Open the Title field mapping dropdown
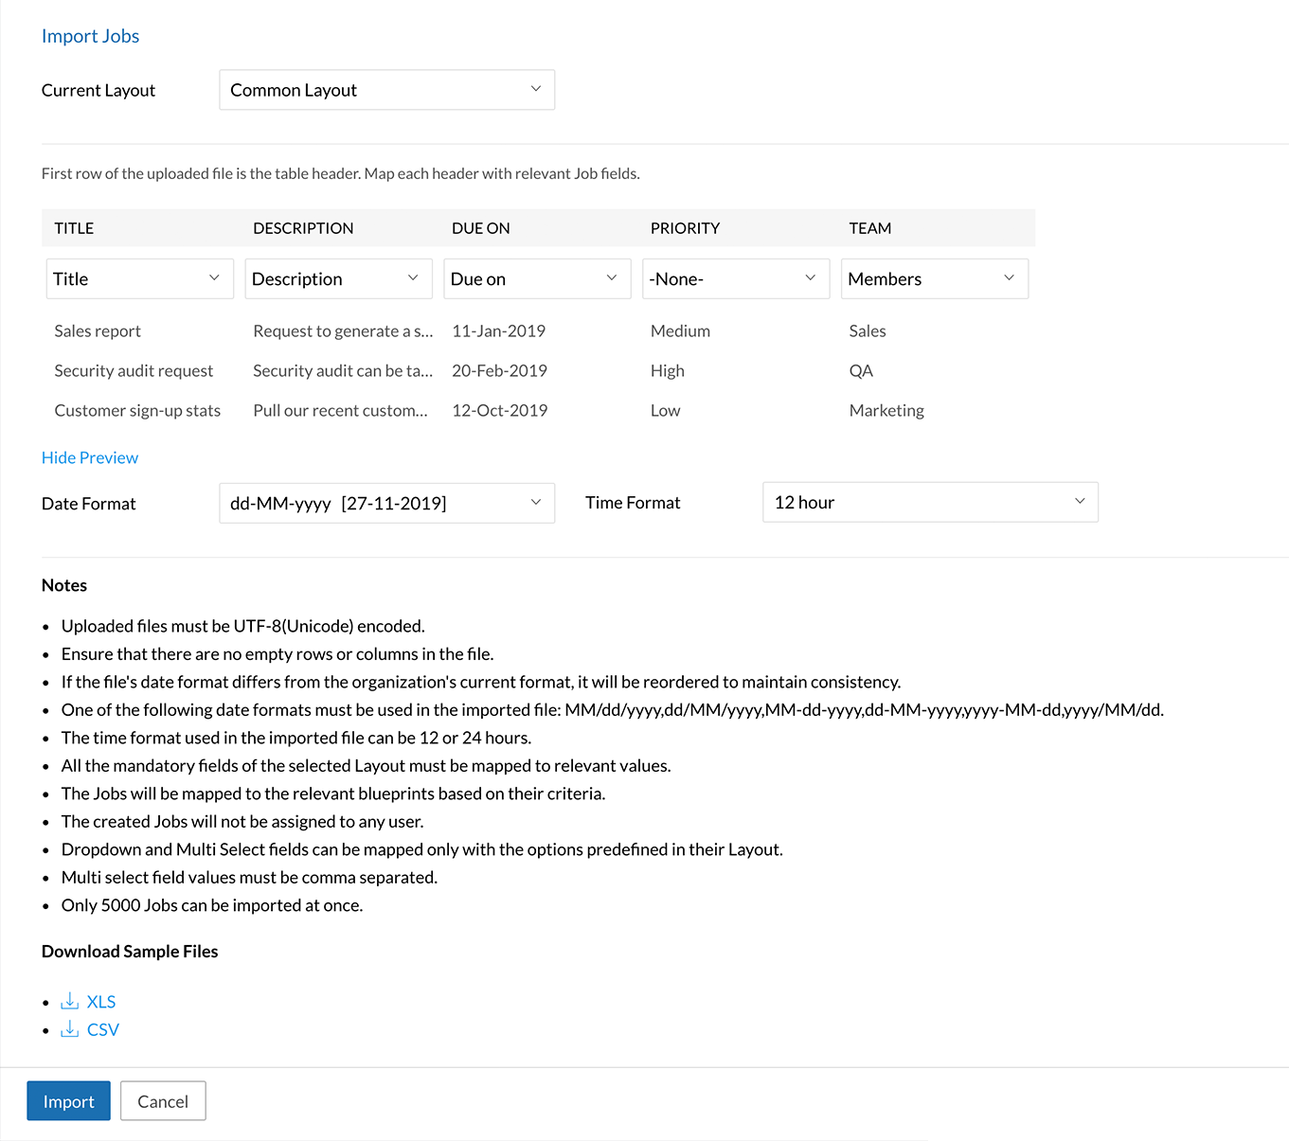Viewport: 1289px width, 1141px height. pyautogui.click(x=139, y=278)
